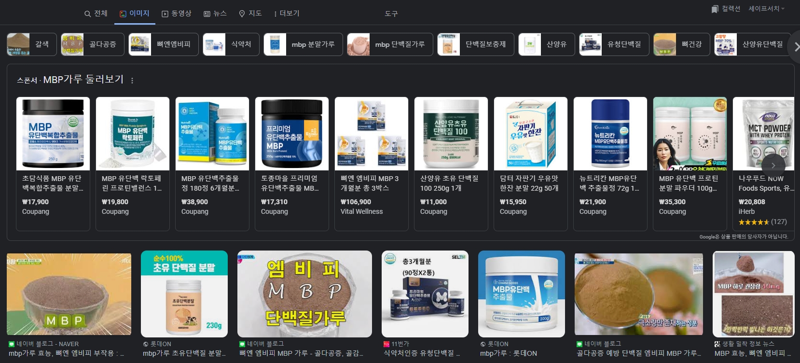Image resolution: width=800 pixels, height=363 pixels.
Task: Select the 단백질보충제 filter chip
Action: pos(476,44)
